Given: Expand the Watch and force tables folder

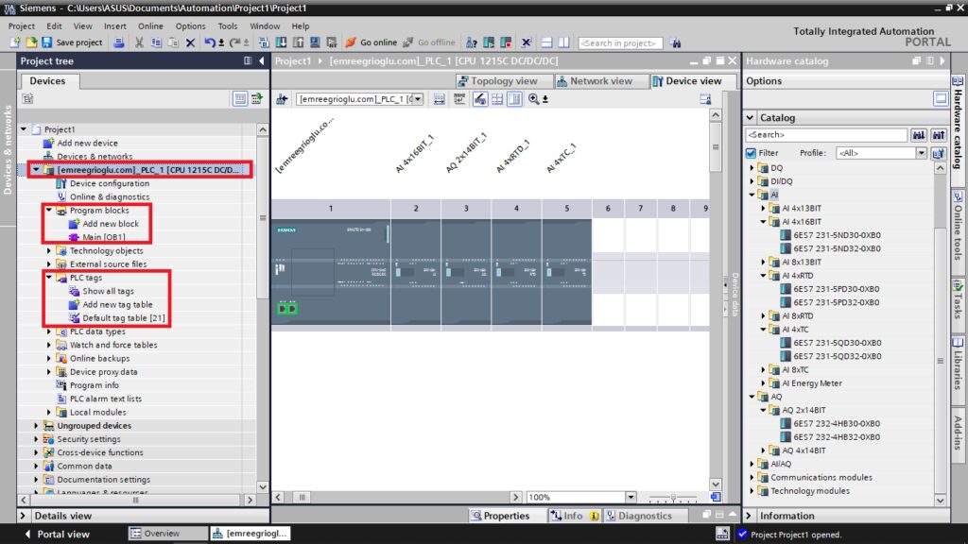Looking at the screenshot, I should point(49,345).
